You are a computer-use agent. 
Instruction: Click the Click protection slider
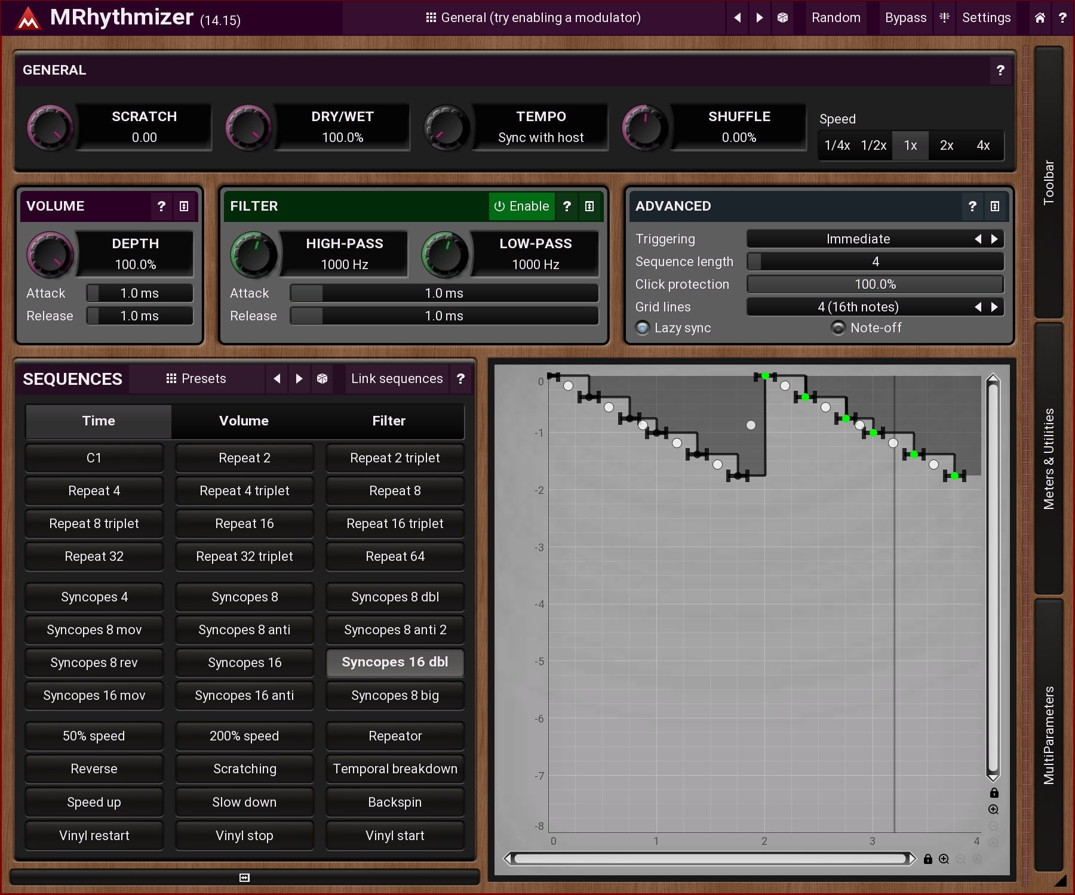(875, 285)
